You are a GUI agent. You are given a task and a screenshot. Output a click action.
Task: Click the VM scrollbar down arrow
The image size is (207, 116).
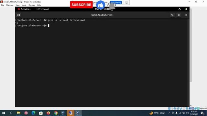[x=191, y=105]
